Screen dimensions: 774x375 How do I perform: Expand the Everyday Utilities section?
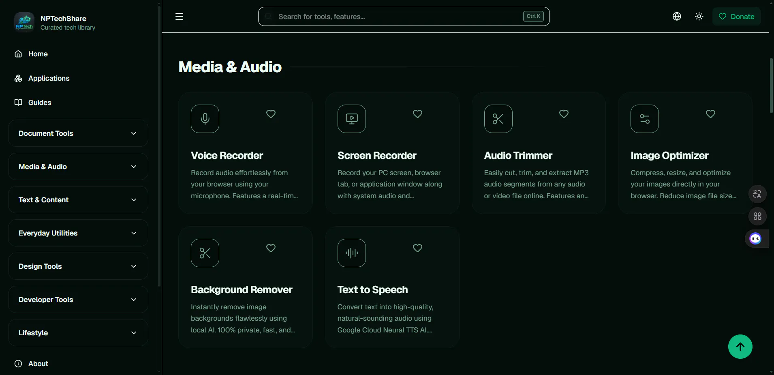(78, 233)
